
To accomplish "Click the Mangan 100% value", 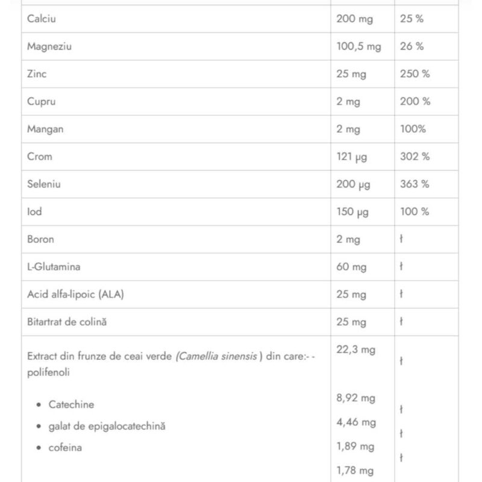I will pyautogui.click(x=413, y=129).
